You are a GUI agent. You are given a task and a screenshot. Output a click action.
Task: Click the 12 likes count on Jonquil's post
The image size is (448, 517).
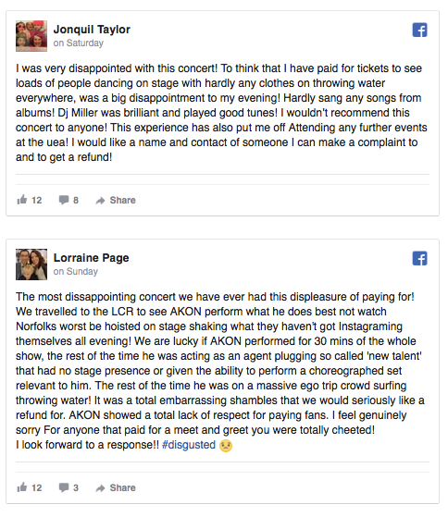coord(37,200)
